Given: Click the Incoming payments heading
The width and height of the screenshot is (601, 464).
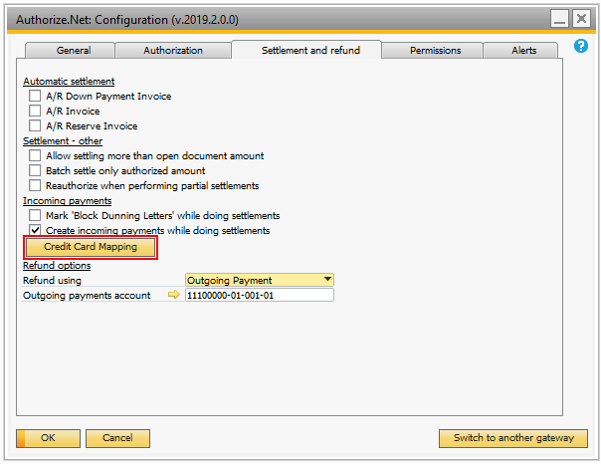Looking at the screenshot, I should 67,201.
